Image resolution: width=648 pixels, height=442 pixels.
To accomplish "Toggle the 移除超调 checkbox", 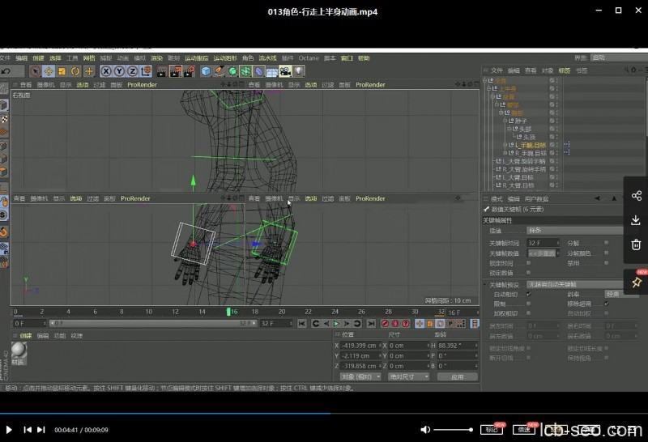I will [x=607, y=304].
